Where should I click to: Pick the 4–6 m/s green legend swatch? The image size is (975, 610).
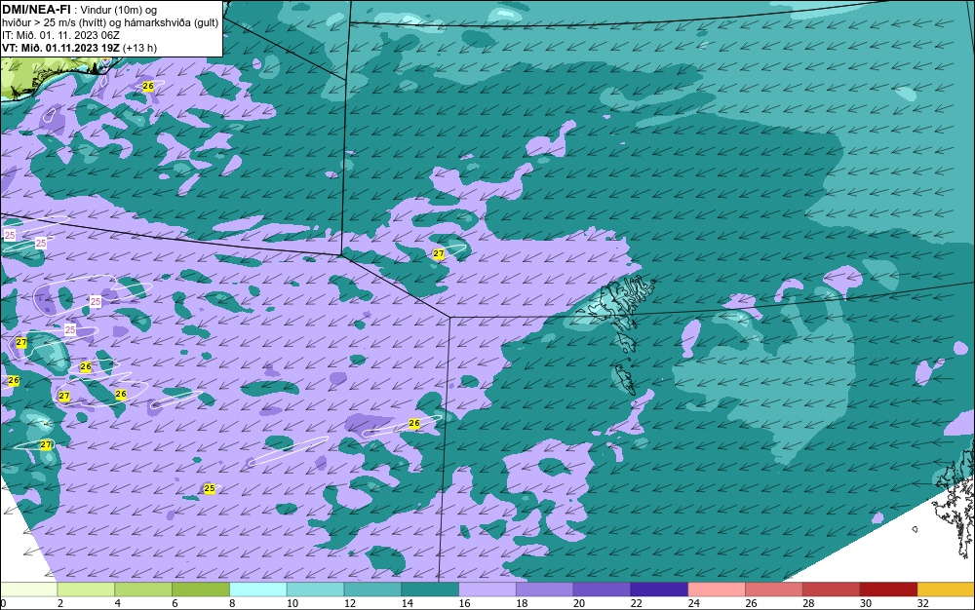[143, 590]
